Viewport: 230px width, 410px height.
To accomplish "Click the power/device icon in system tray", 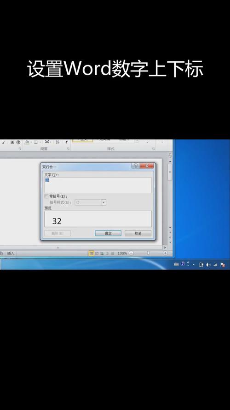I will click(x=201, y=264).
